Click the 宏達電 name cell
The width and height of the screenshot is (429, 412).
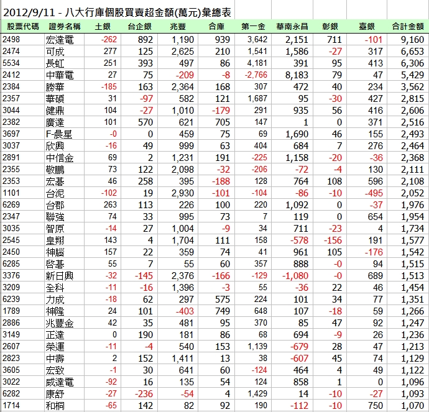pos(60,40)
